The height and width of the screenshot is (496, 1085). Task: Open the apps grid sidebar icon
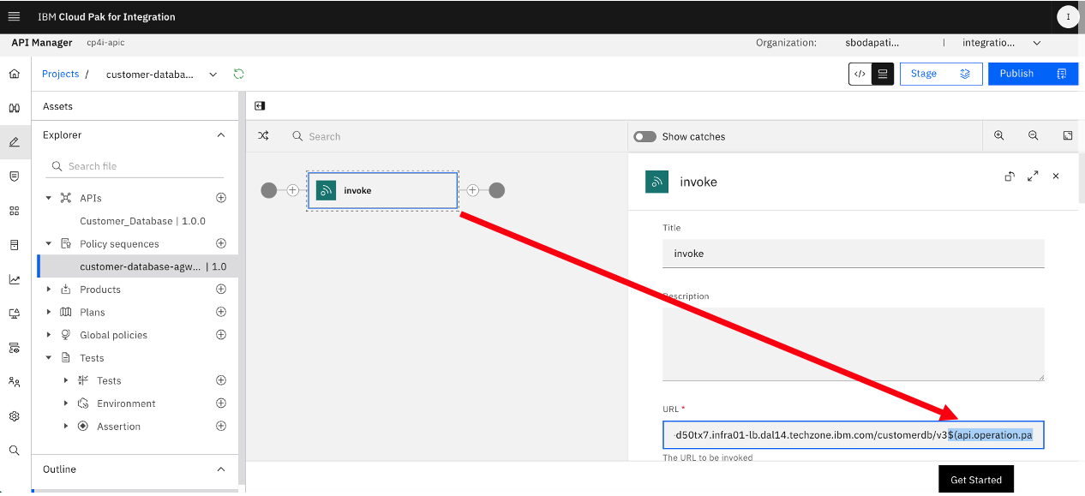(14, 211)
